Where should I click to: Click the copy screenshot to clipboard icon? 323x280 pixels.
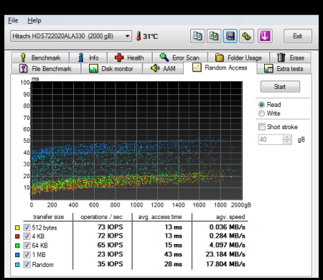coord(214,36)
